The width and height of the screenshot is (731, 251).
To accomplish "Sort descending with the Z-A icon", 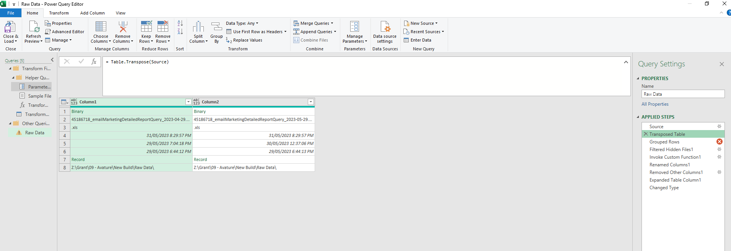I will pos(180,32).
